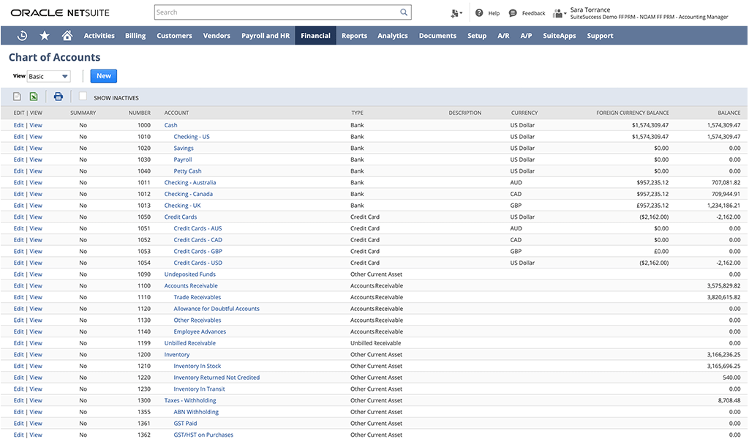Screen dimensions: 749x439
Task: Click the Print icon on the toolbar
Action: tap(58, 96)
